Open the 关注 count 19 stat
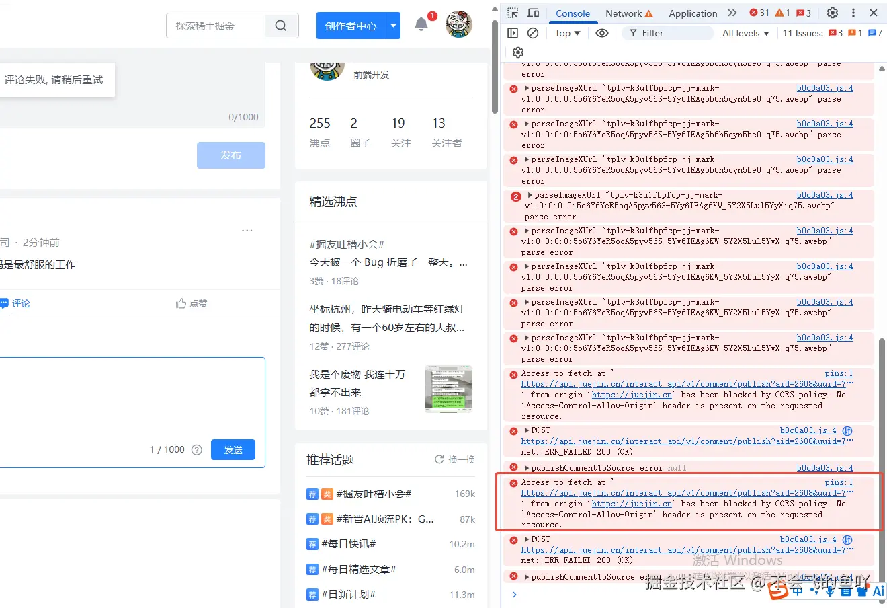Screen dimensions: 887x608 coord(400,132)
